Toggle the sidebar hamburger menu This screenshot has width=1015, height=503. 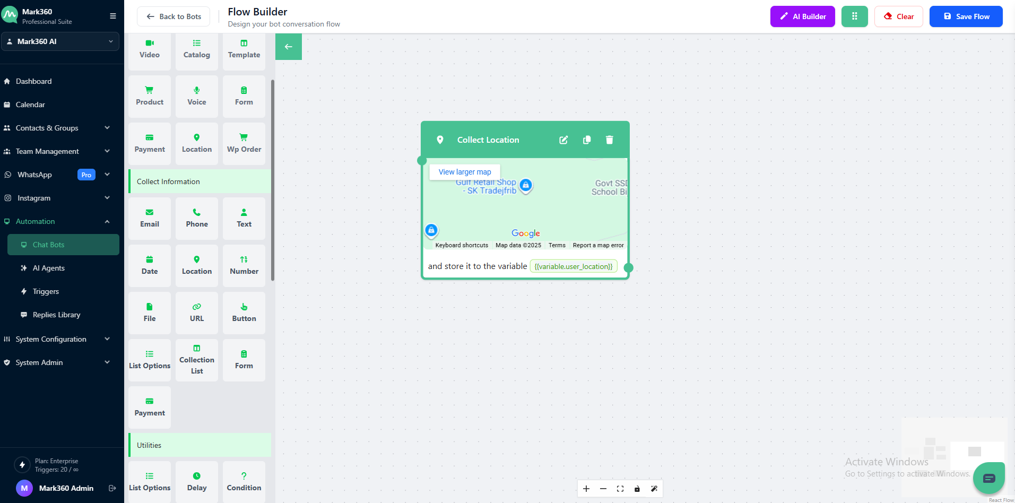point(113,16)
